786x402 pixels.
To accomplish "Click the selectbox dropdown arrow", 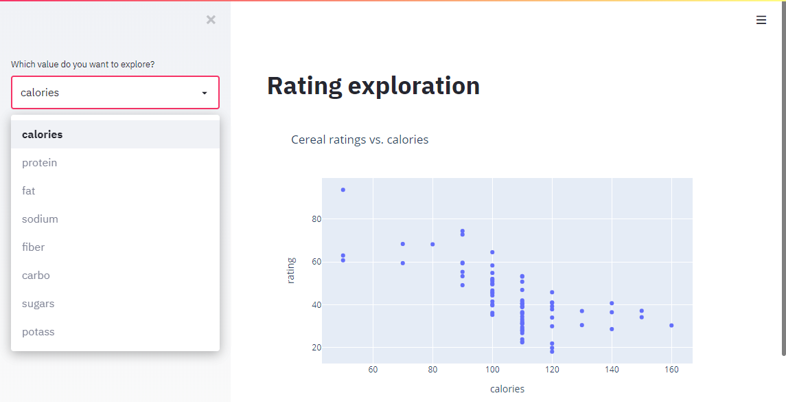I will coord(205,93).
